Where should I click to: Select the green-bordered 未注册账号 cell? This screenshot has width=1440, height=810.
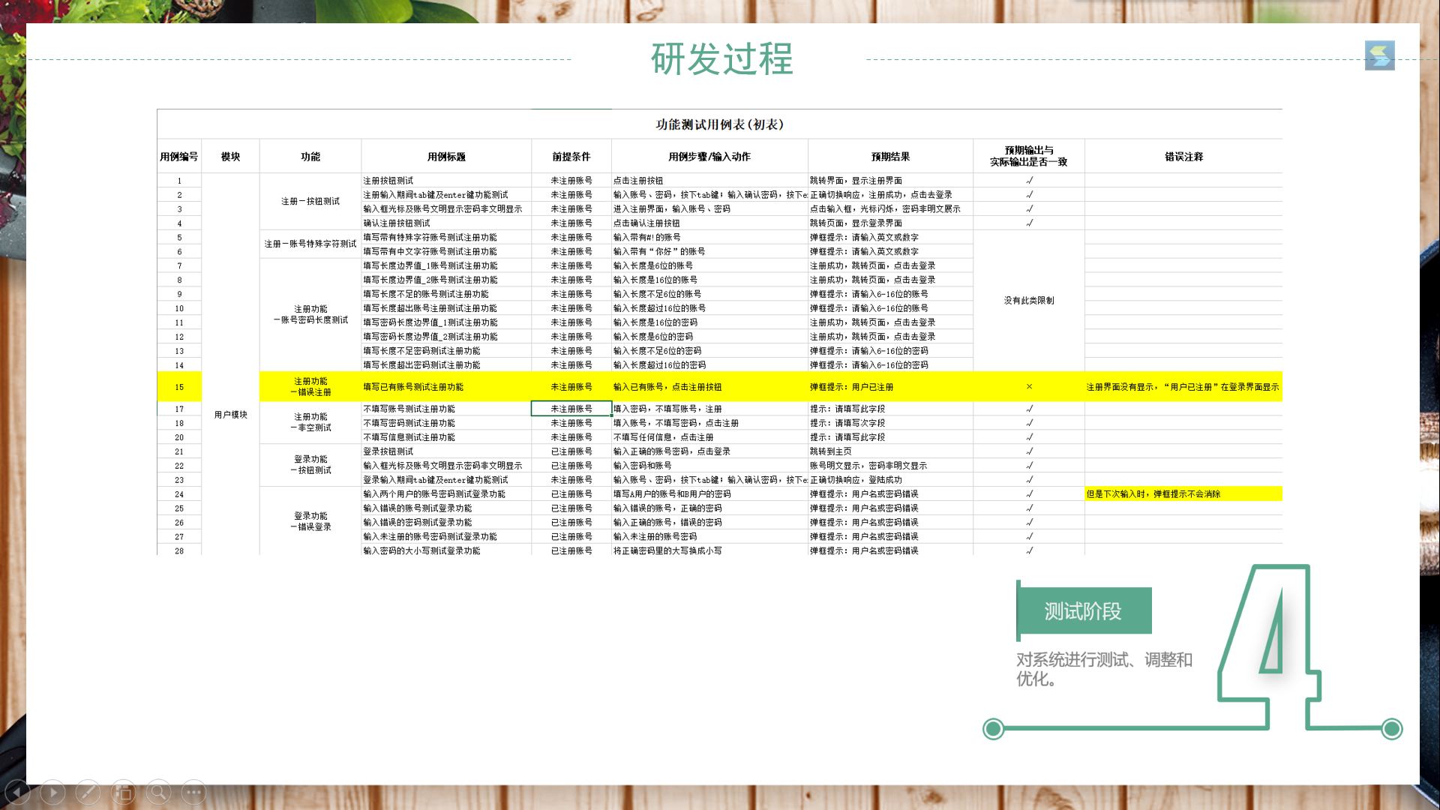pyautogui.click(x=571, y=409)
